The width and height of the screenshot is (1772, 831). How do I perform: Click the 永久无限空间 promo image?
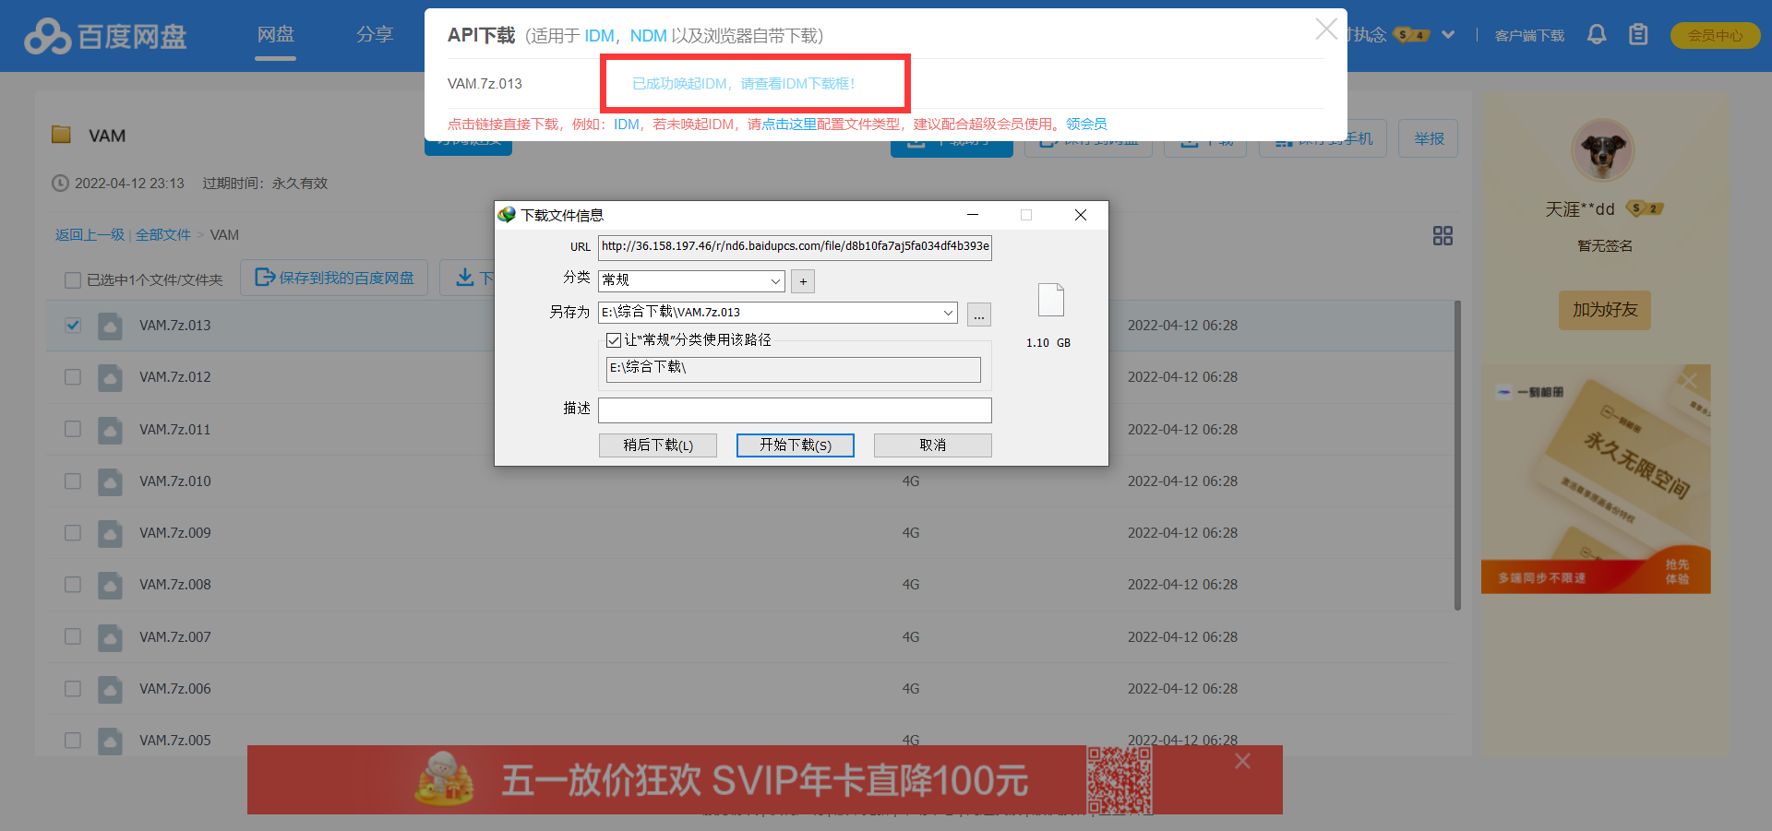tap(1596, 479)
